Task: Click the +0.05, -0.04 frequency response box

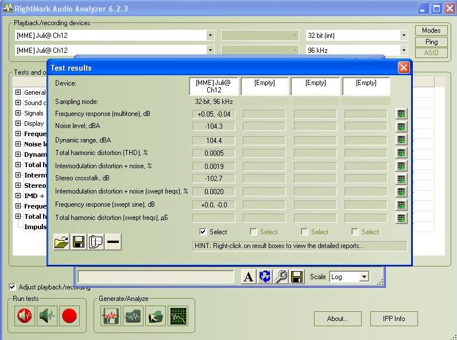Action: pos(214,114)
